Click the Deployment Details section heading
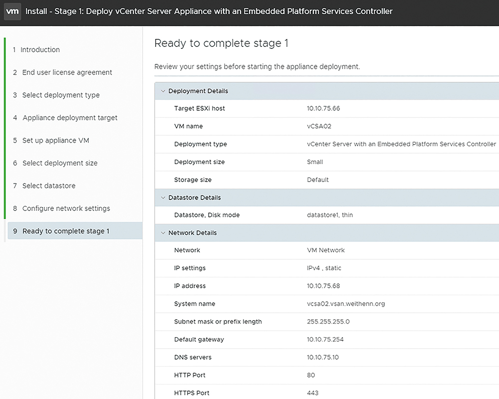Viewport: 499px width, 399px height. [x=198, y=91]
